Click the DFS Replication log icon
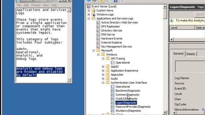Screen dimensions: 205x115 (98, 27)
